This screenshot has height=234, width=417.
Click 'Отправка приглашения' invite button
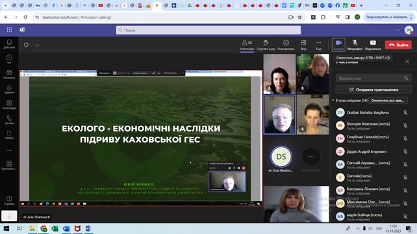(x=373, y=89)
